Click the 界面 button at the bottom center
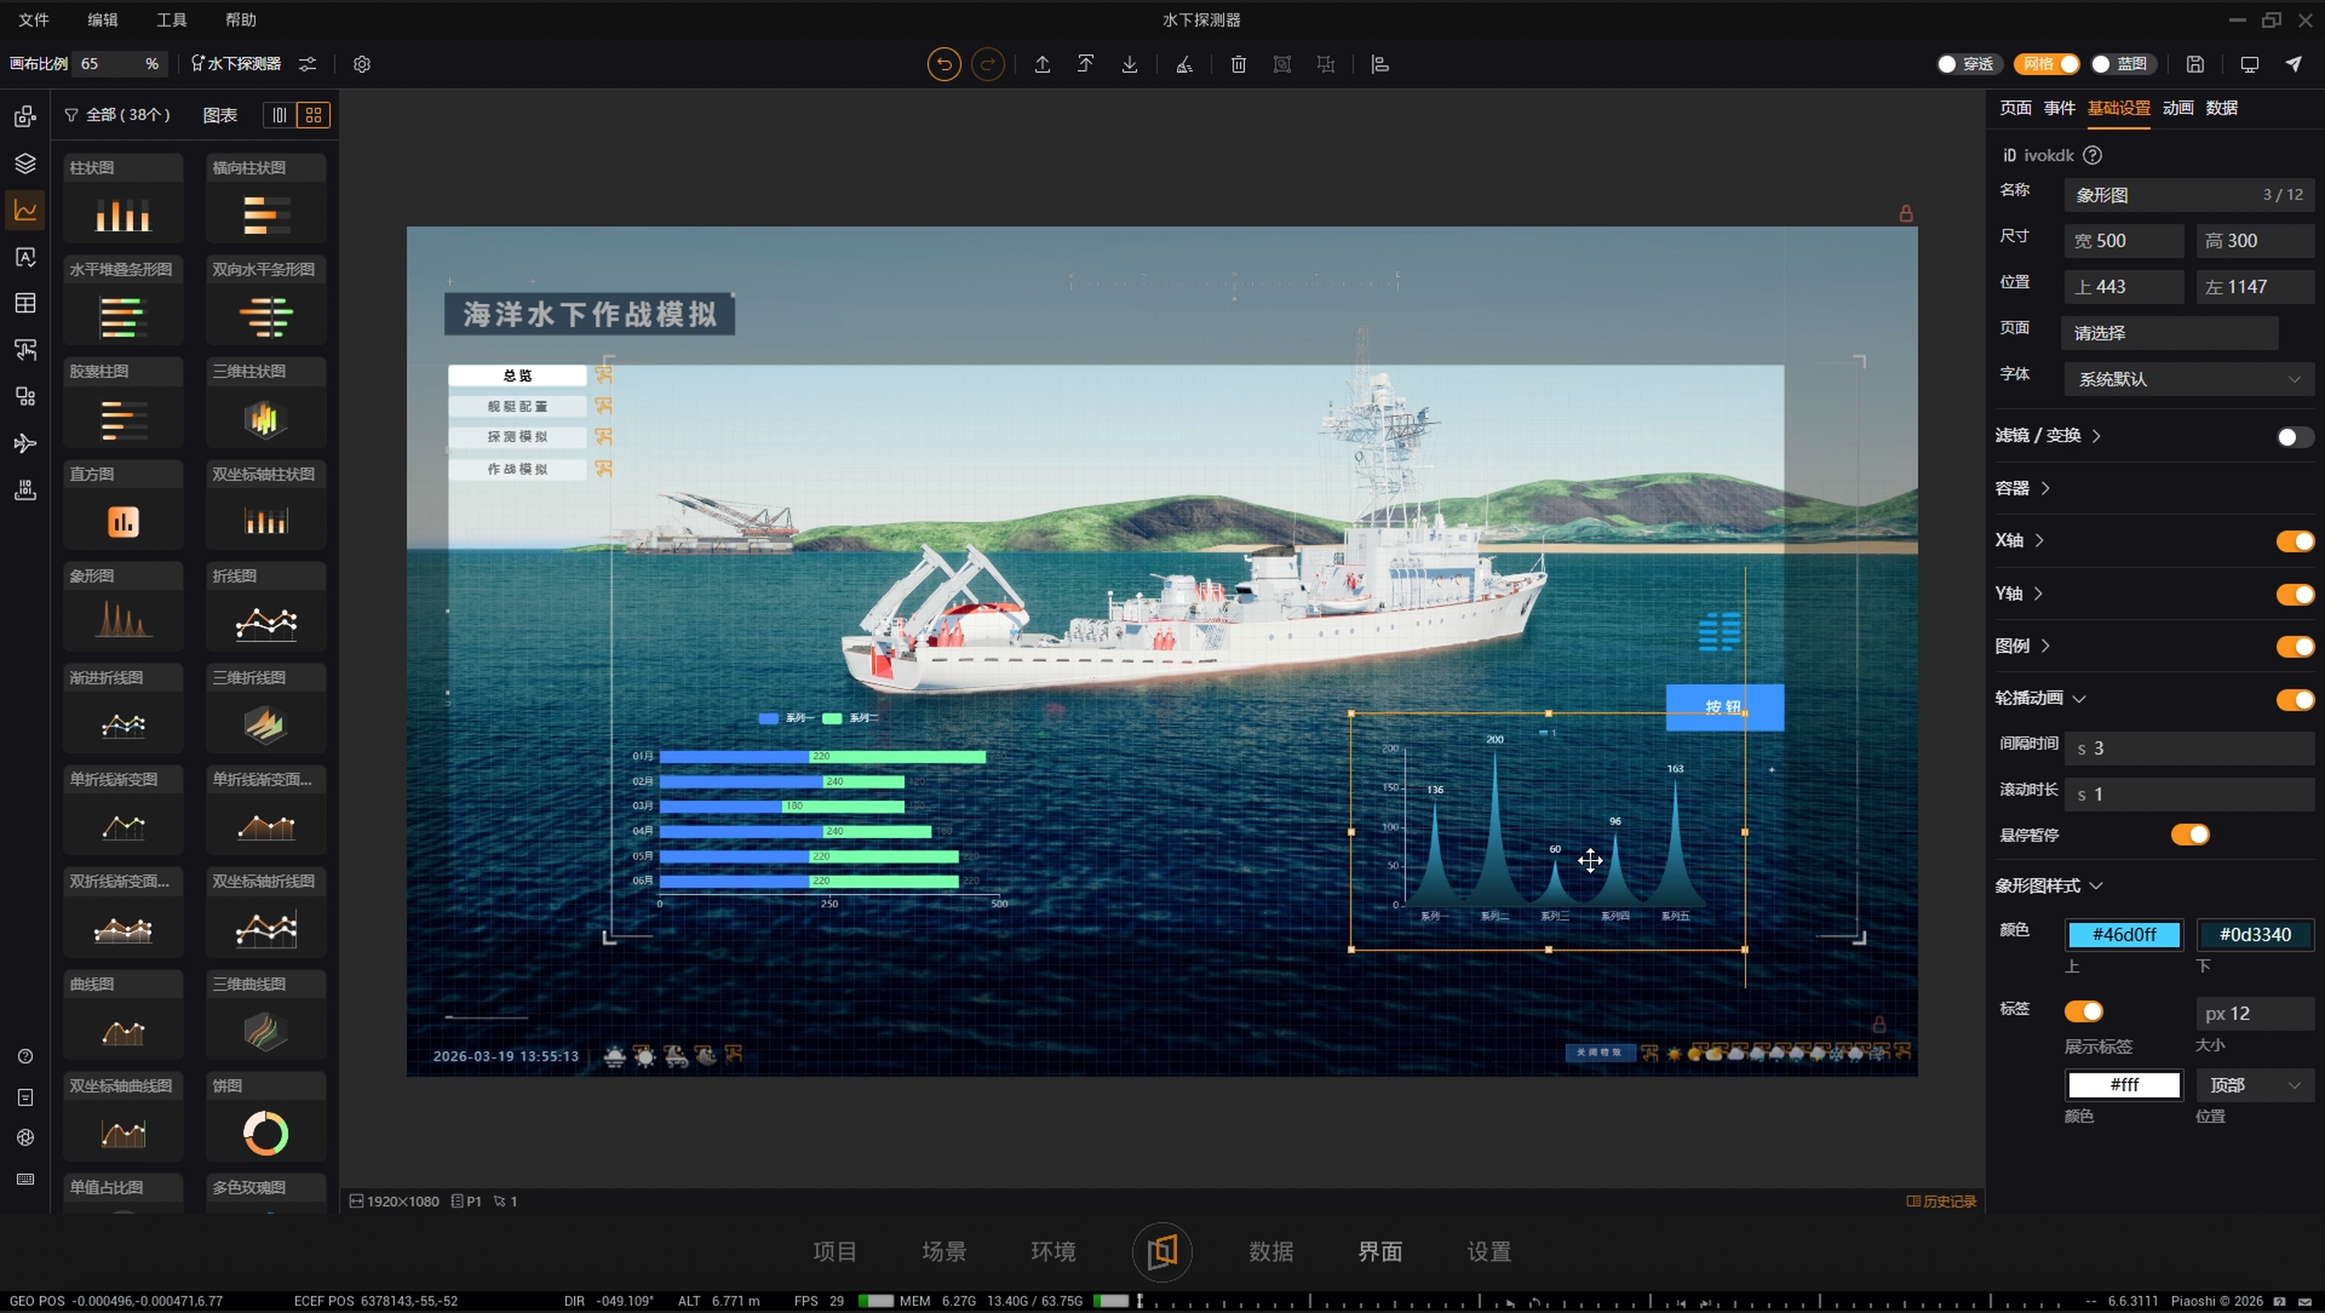 click(1380, 1252)
